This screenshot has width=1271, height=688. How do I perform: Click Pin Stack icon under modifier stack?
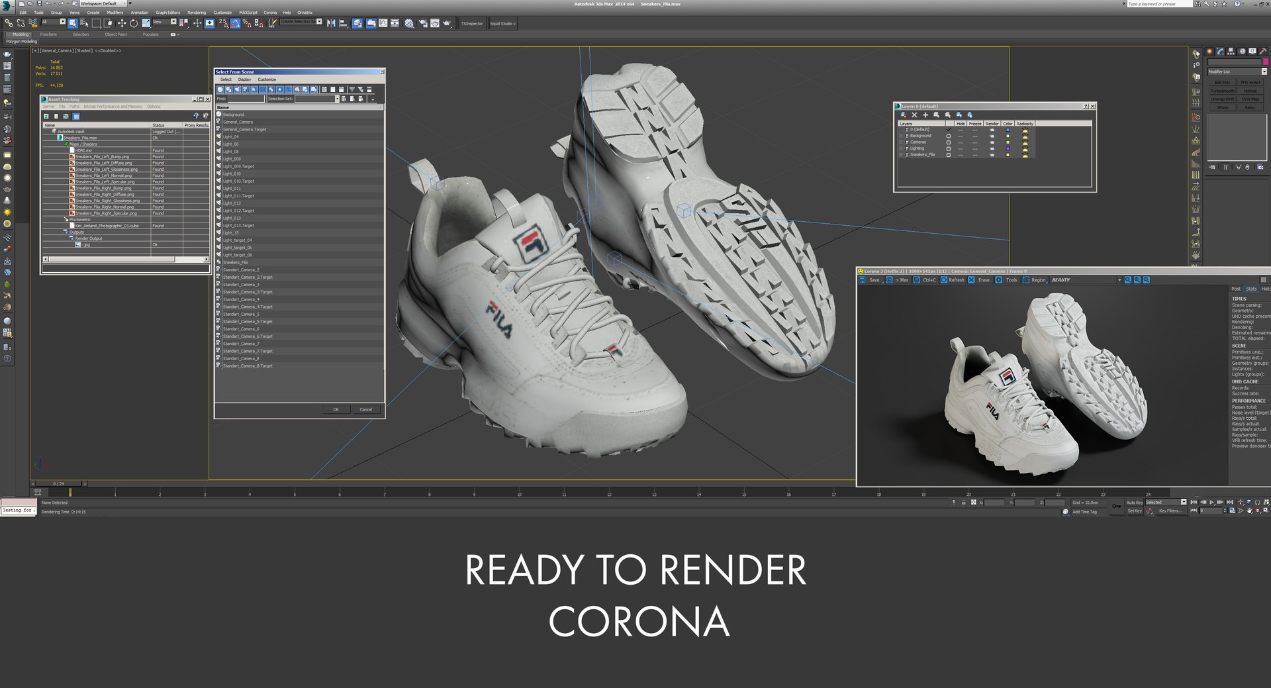coord(1212,167)
